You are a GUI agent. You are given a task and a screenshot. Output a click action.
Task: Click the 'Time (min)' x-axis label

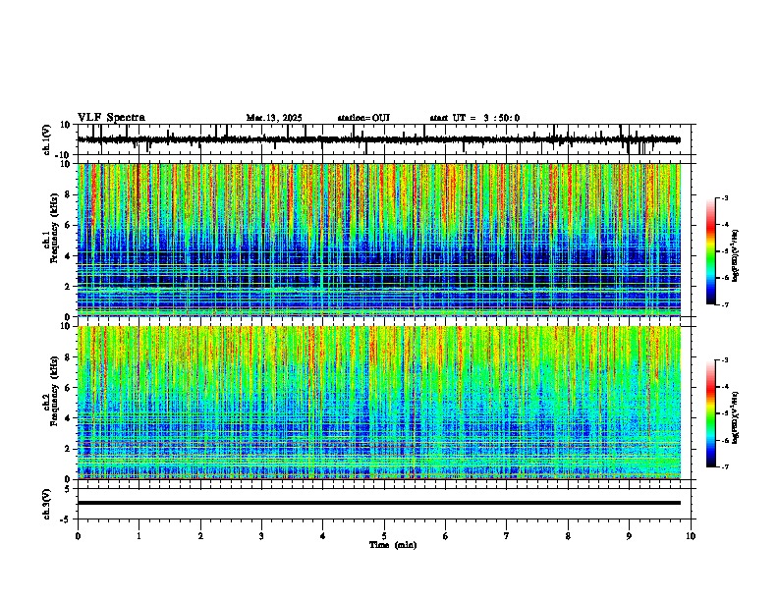pos(393,545)
